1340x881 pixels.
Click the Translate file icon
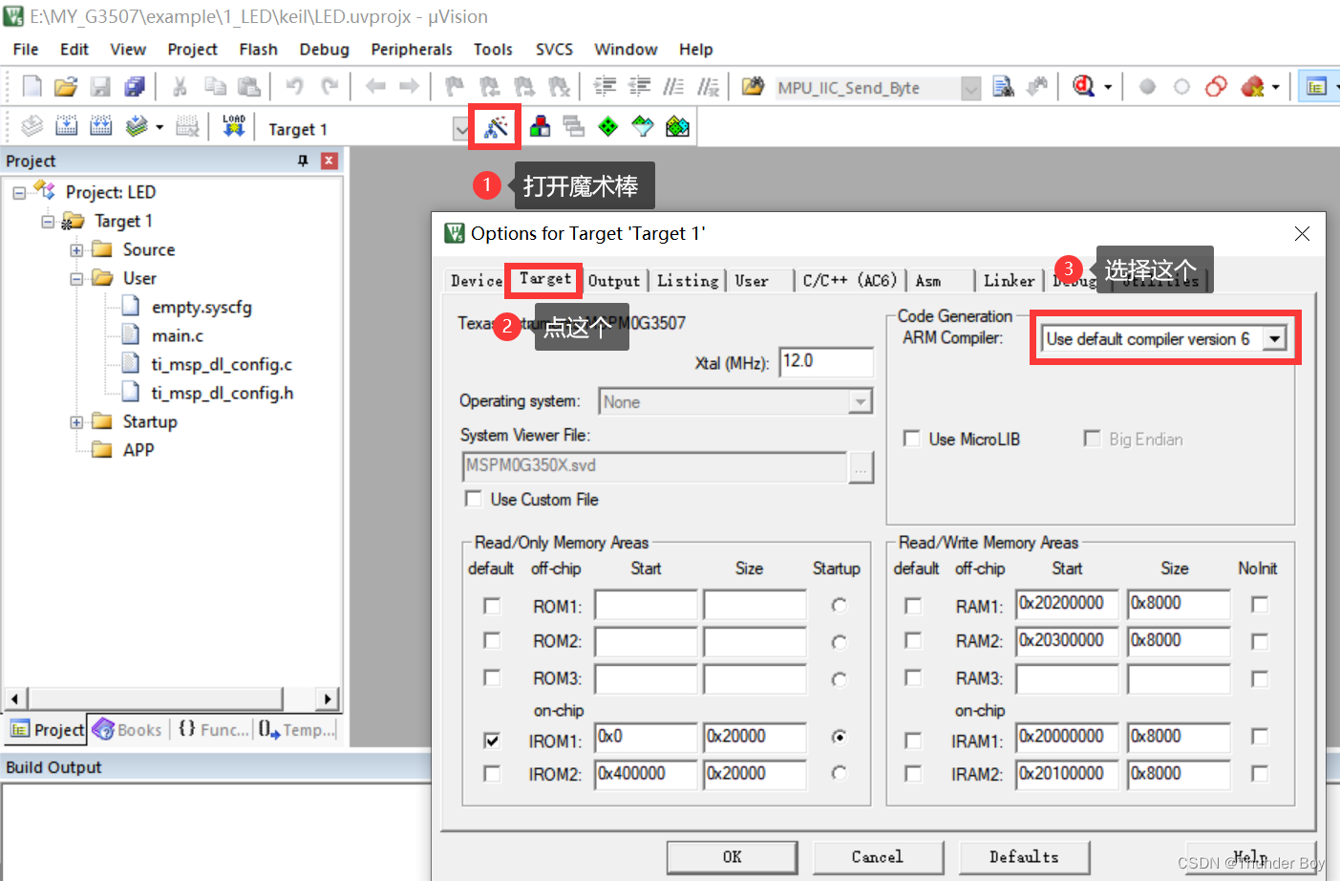[x=32, y=126]
